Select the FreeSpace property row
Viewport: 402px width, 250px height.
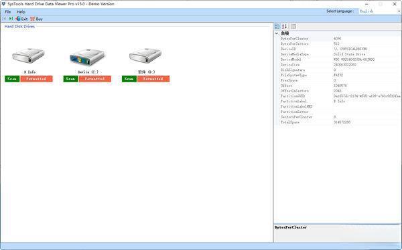tap(340, 80)
